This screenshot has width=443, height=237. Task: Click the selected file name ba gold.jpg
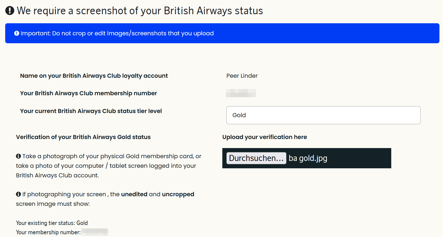(x=308, y=158)
